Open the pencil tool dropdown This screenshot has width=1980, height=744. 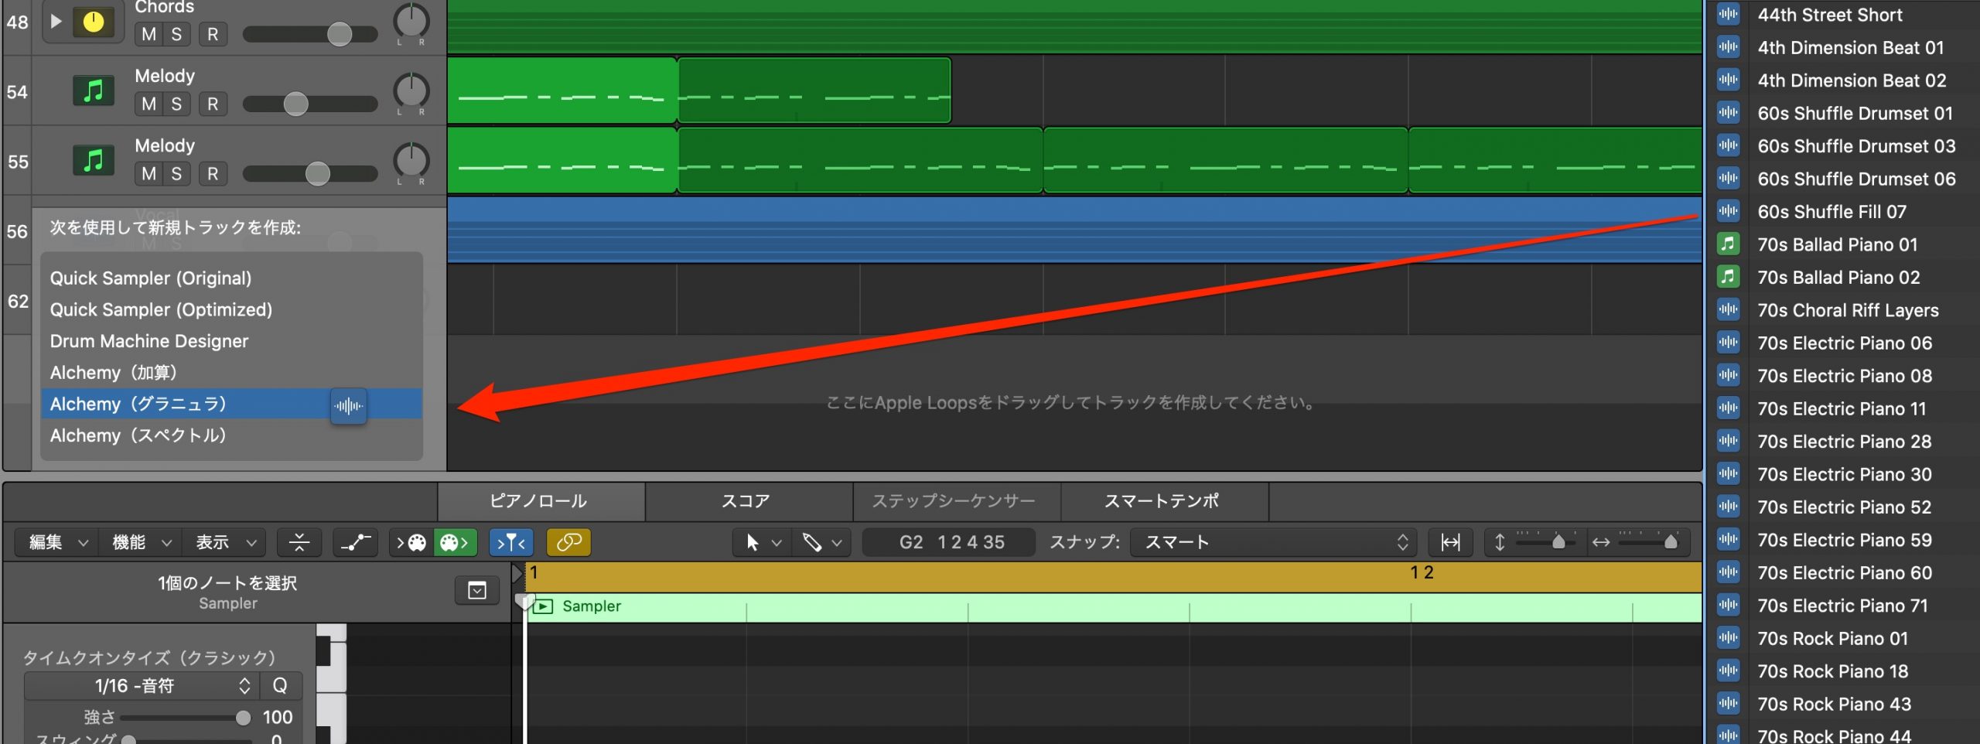coord(821,542)
